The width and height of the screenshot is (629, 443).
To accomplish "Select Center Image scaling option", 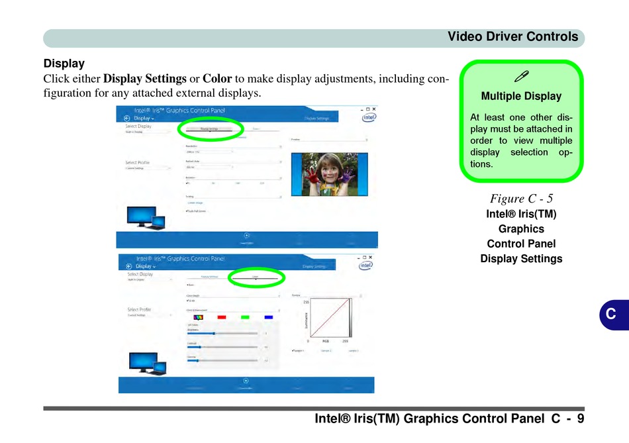I will pyautogui.click(x=195, y=203).
